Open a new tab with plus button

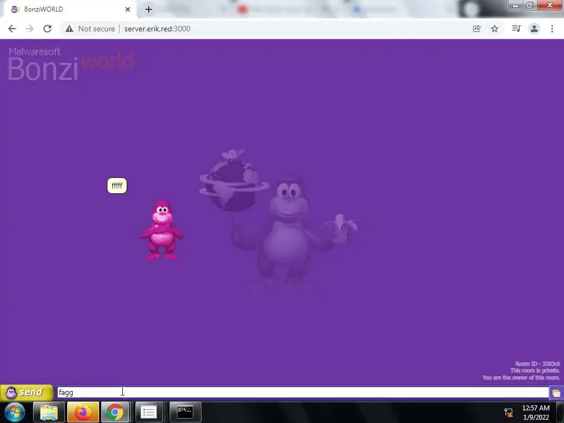coord(149,9)
